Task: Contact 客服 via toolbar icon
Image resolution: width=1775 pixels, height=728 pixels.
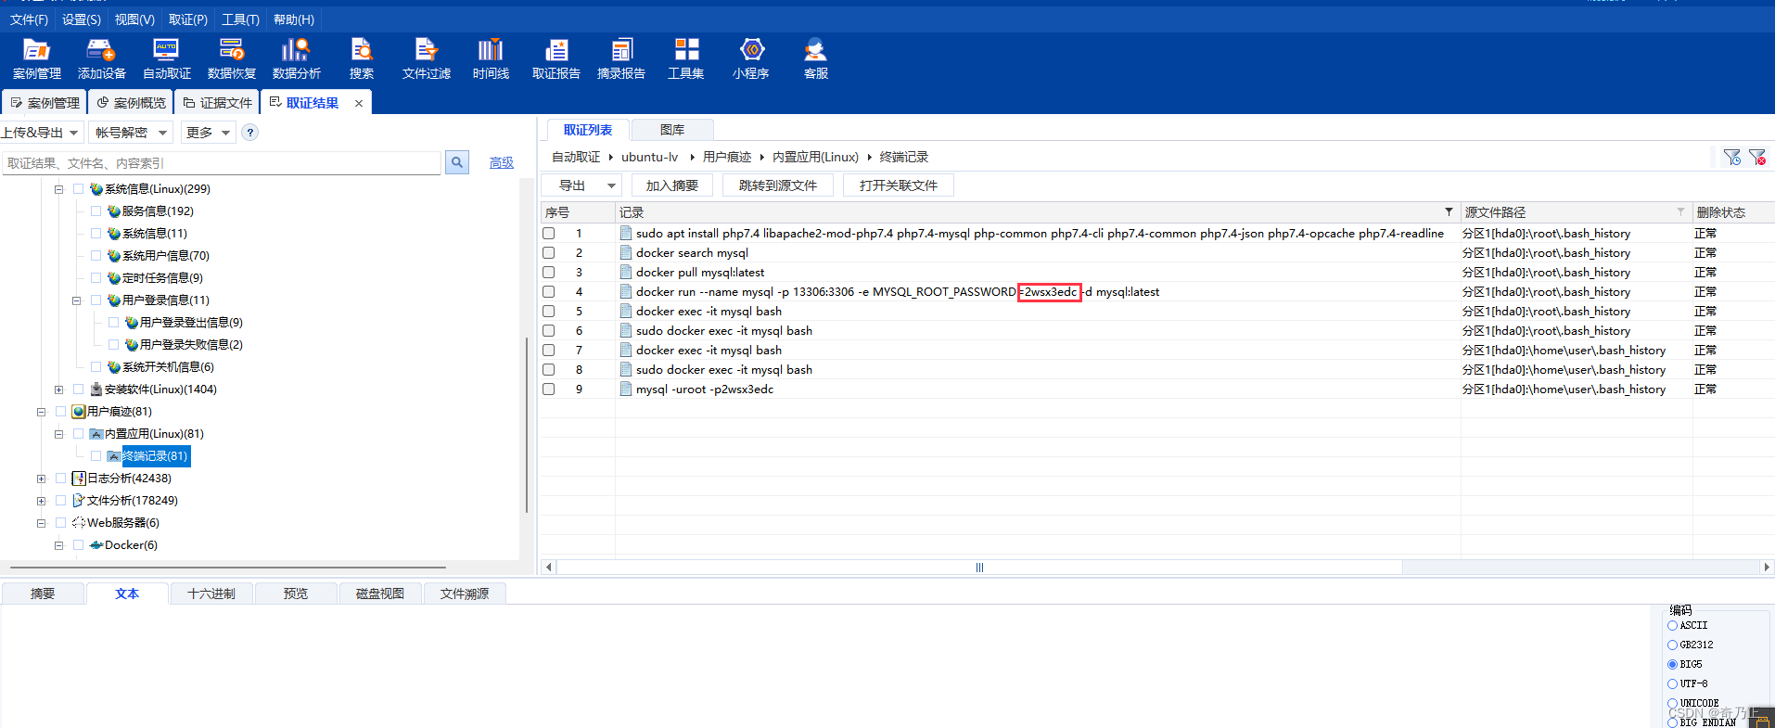Action: 816,59
